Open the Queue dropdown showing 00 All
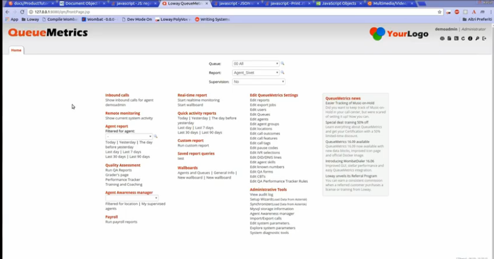Screen dimensions: 494x259 [256, 64]
